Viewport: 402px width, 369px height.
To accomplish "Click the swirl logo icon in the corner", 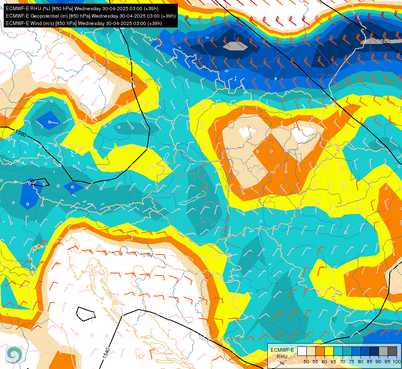I will coord(14,355).
